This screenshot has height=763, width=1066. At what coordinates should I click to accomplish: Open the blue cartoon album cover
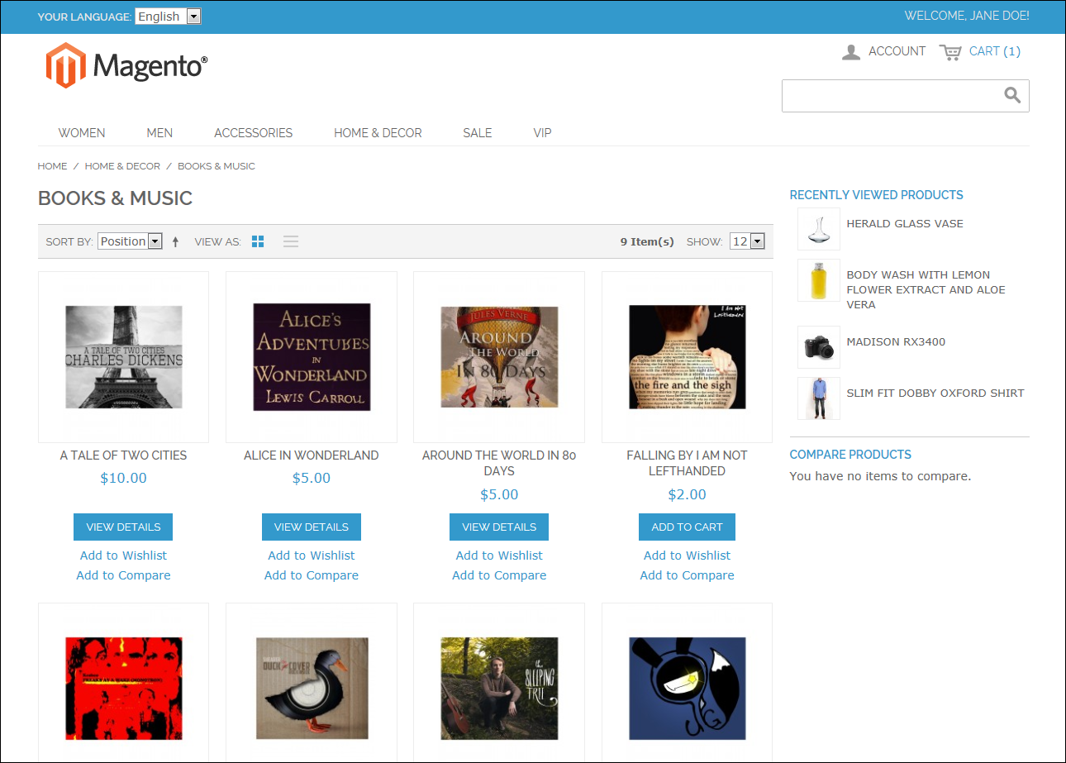coord(687,688)
